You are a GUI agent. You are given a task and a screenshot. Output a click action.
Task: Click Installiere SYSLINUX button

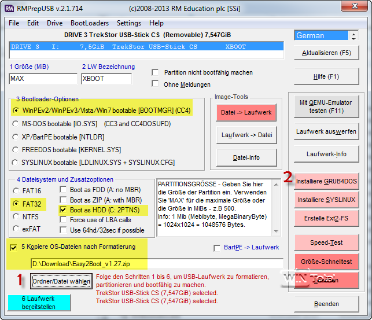[x=326, y=200]
